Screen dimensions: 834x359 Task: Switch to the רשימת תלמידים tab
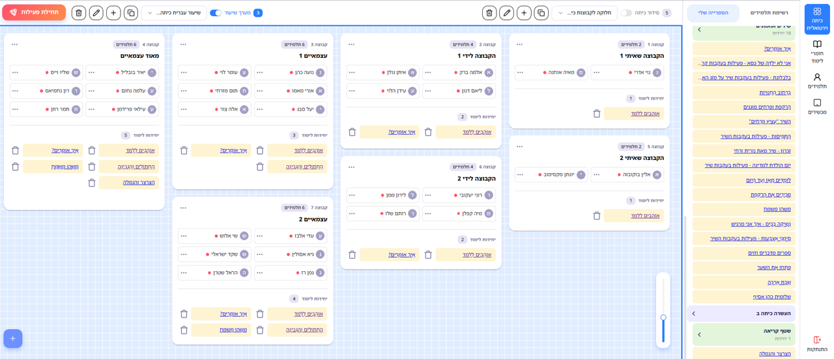point(769,13)
